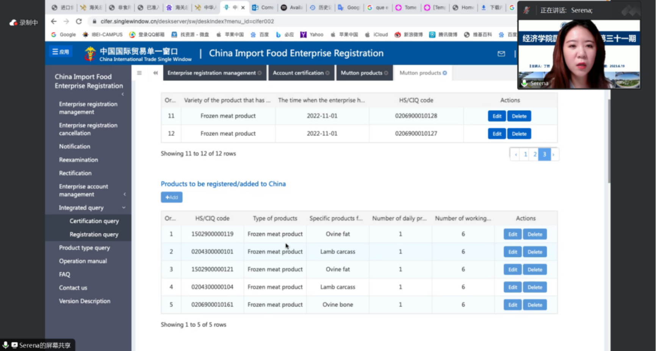Click the Google bookmark icon

tap(54, 34)
